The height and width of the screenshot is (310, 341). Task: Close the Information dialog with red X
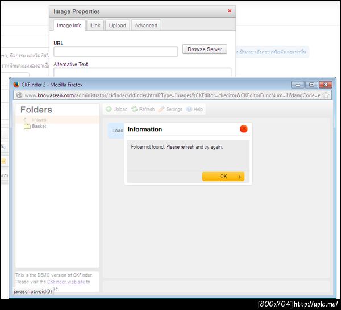[x=244, y=129]
